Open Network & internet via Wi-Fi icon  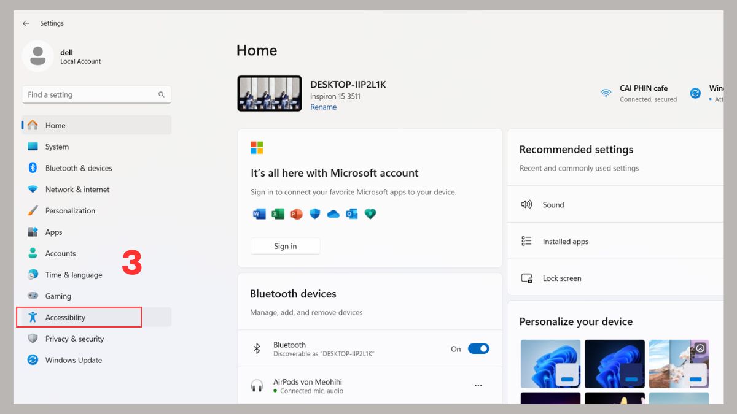pyautogui.click(x=33, y=190)
